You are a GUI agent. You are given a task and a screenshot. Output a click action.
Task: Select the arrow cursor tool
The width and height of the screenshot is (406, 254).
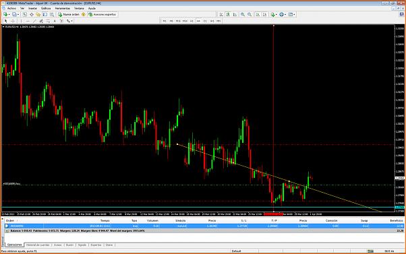pos(5,21)
